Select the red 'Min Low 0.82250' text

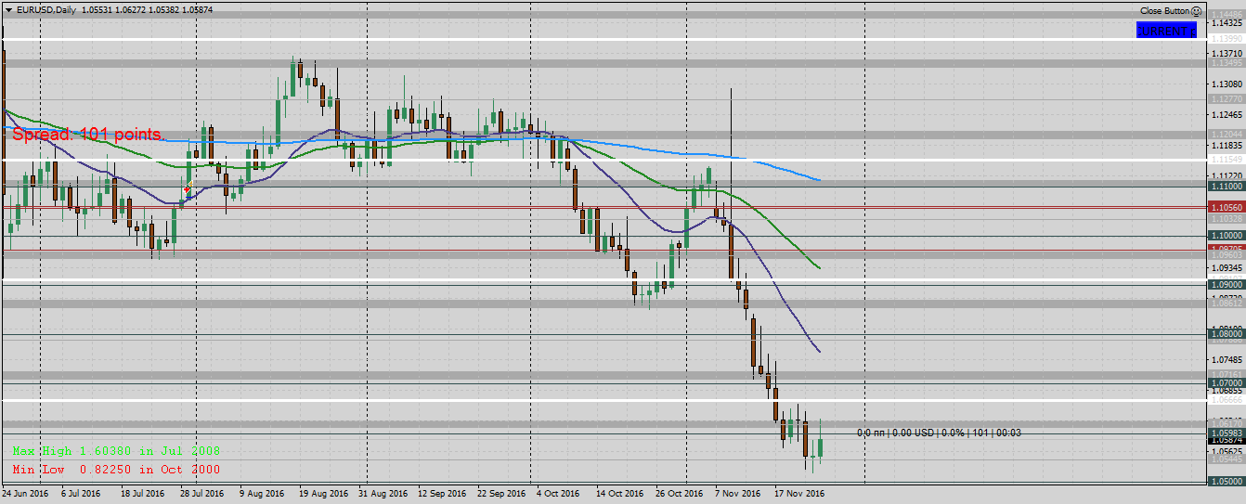pyautogui.click(x=71, y=470)
